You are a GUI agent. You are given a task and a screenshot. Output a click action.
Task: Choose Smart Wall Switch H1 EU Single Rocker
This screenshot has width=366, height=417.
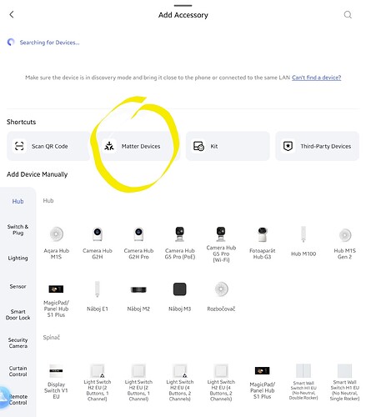click(344, 381)
